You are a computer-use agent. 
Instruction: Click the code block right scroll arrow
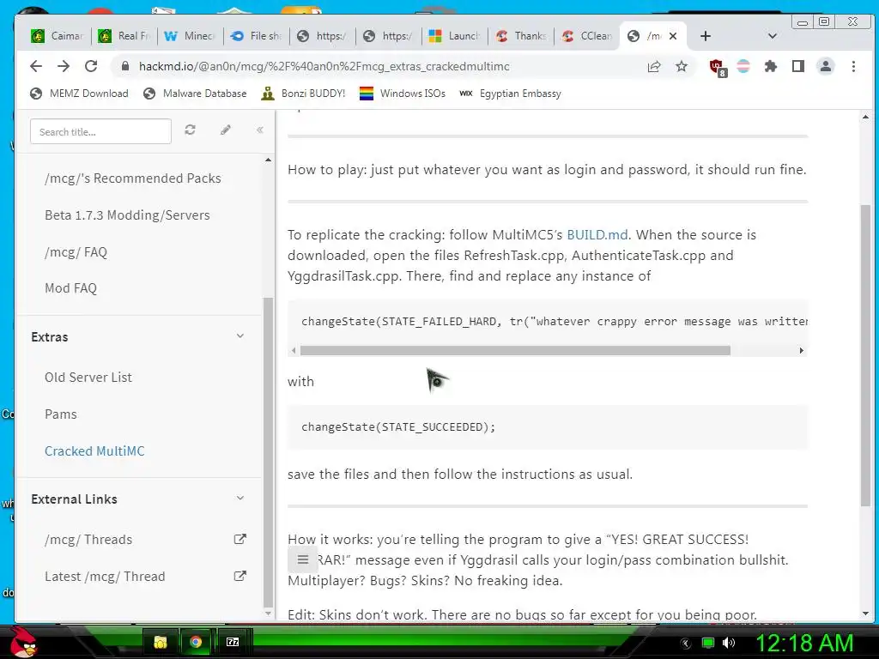pyautogui.click(x=801, y=350)
